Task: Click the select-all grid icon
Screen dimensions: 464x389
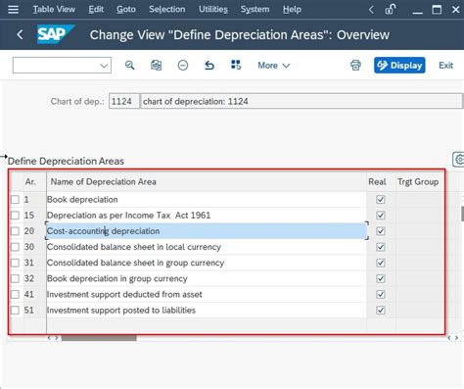Action: tap(236, 65)
